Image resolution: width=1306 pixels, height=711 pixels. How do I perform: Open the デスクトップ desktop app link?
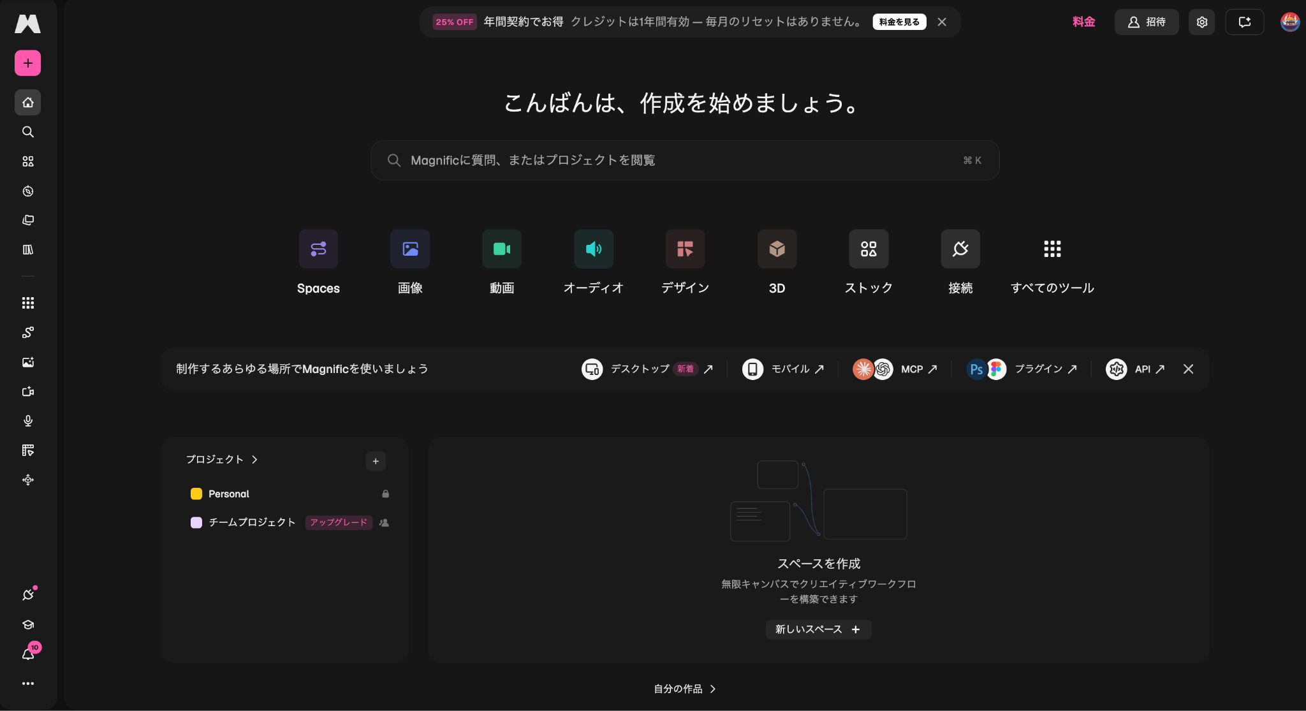[647, 369]
